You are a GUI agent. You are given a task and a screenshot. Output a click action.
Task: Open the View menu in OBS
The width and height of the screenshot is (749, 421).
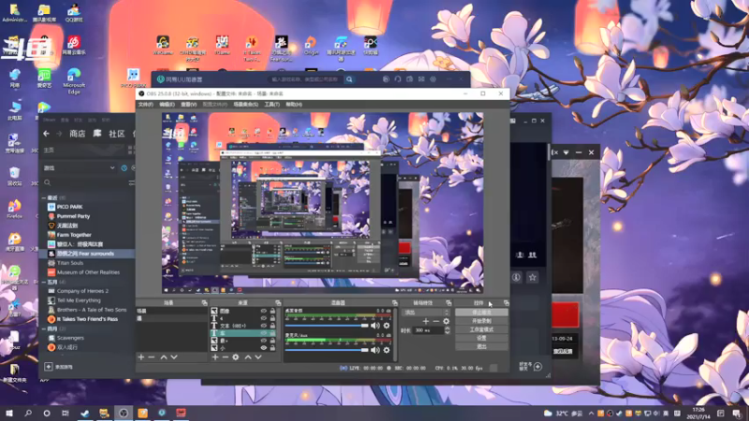tap(189, 104)
